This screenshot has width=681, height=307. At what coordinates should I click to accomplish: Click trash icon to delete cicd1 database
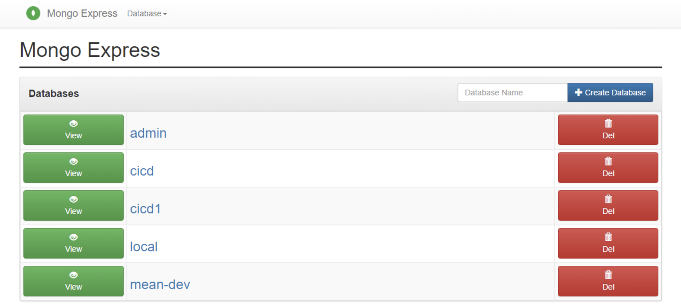(608, 199)
